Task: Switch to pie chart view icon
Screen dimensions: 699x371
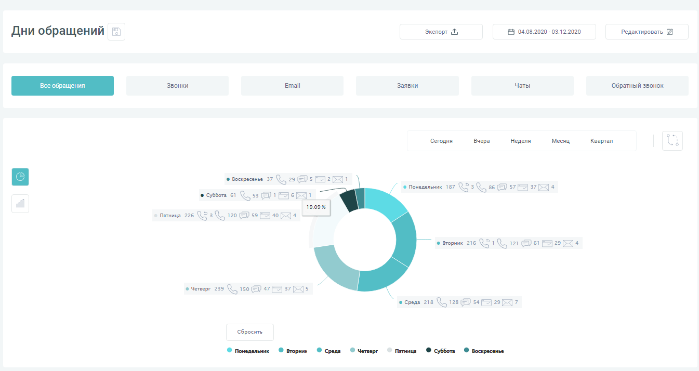Action: [x=20, y=177]
